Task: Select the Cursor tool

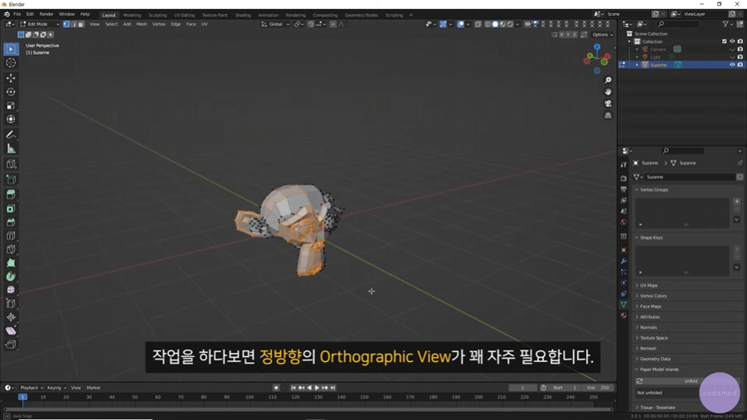Action: [x=11, y=63]
